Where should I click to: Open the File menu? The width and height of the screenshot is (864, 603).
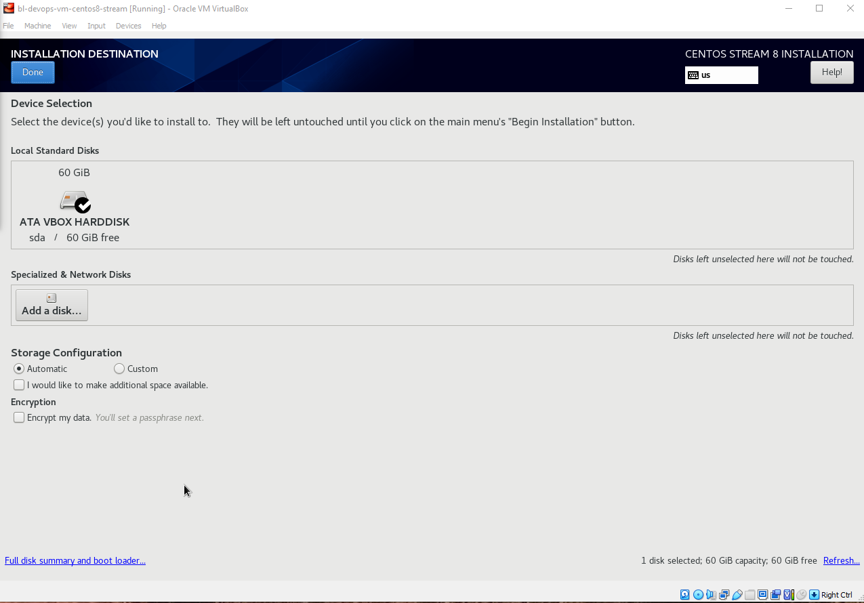(8, 26)
